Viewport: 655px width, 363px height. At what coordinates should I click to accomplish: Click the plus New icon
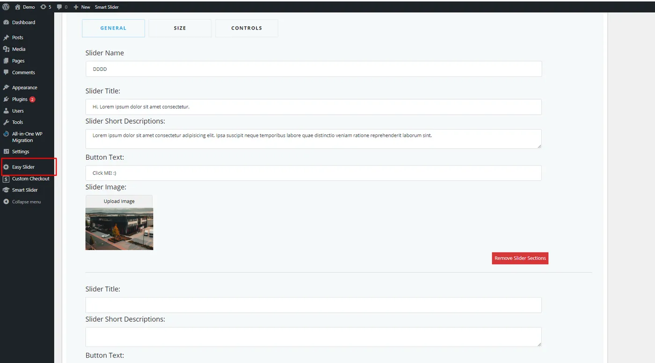(x=76, y=7)
